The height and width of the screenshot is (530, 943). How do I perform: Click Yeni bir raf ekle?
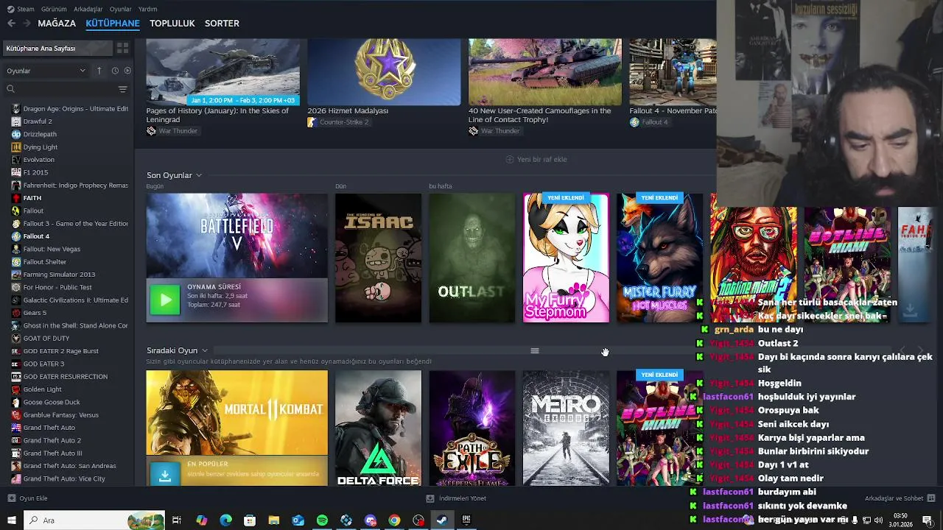point(536,159)
